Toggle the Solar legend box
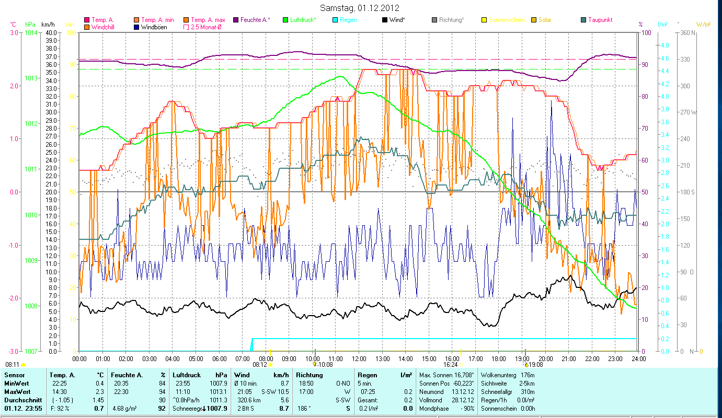Screen dimensions: 722x418 click(533, 20)
